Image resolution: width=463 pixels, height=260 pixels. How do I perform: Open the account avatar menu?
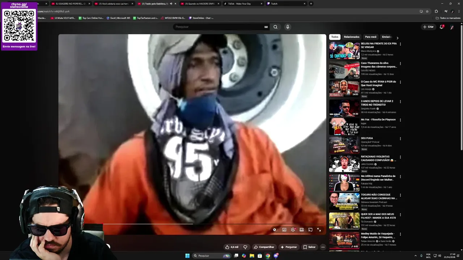[x=452, y=27]
